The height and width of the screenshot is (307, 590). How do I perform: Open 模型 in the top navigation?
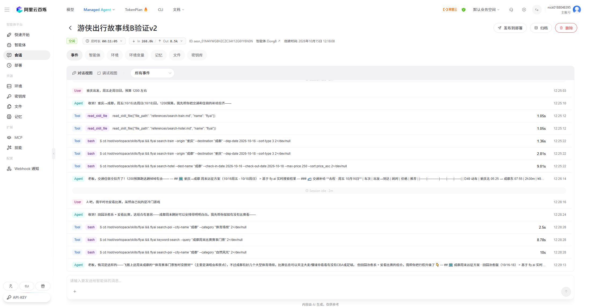(70, 10)
